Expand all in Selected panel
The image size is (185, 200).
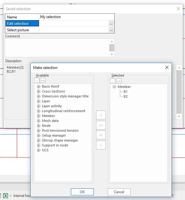pos(119,81)
